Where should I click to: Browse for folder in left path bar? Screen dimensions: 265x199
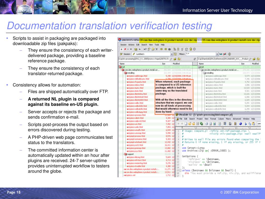pyautogui.click(x=175, y=59)
